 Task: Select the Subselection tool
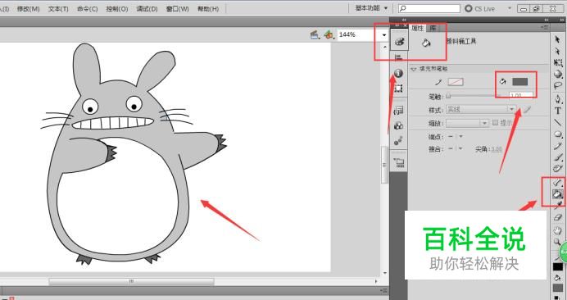pos(557,52)
